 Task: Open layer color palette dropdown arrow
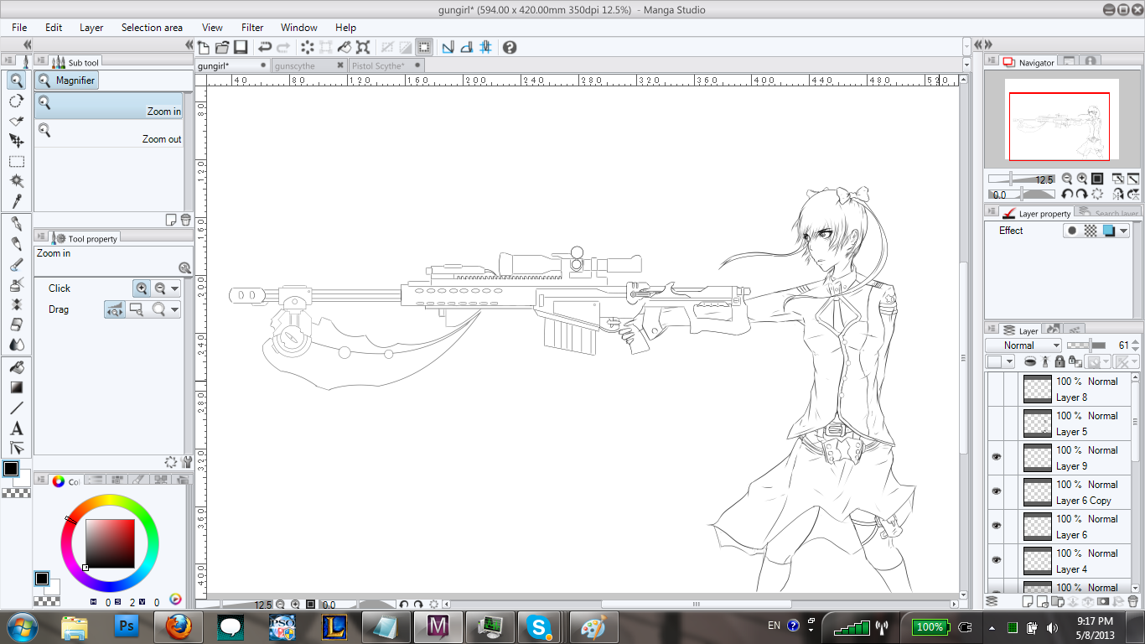pos(1009,361)
